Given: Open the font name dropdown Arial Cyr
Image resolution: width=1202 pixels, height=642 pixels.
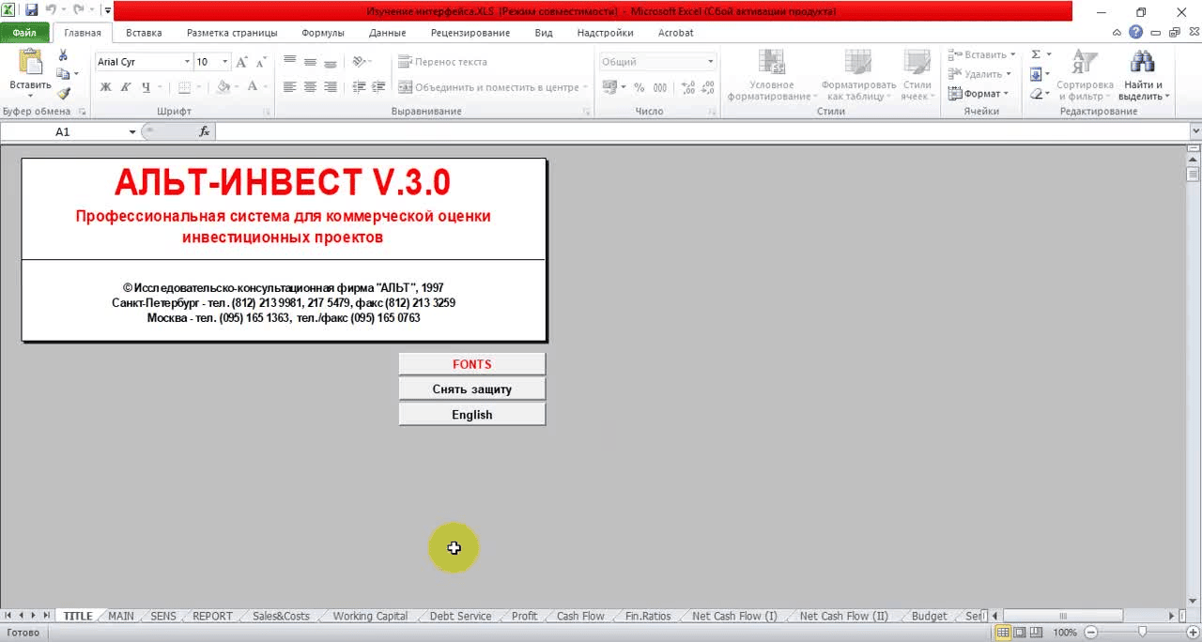Looking at the screenshot, I should 186,62.
